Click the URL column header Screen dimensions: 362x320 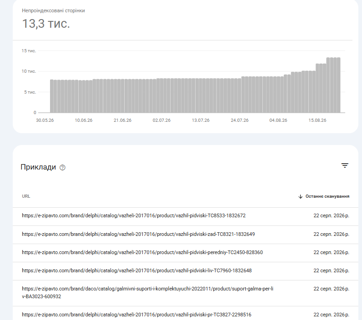point(26,196)
